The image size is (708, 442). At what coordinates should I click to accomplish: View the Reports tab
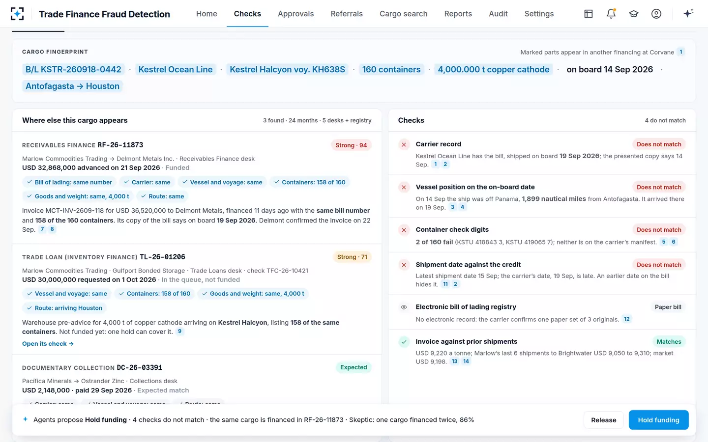pyautogui.click(x=458, y=14)
